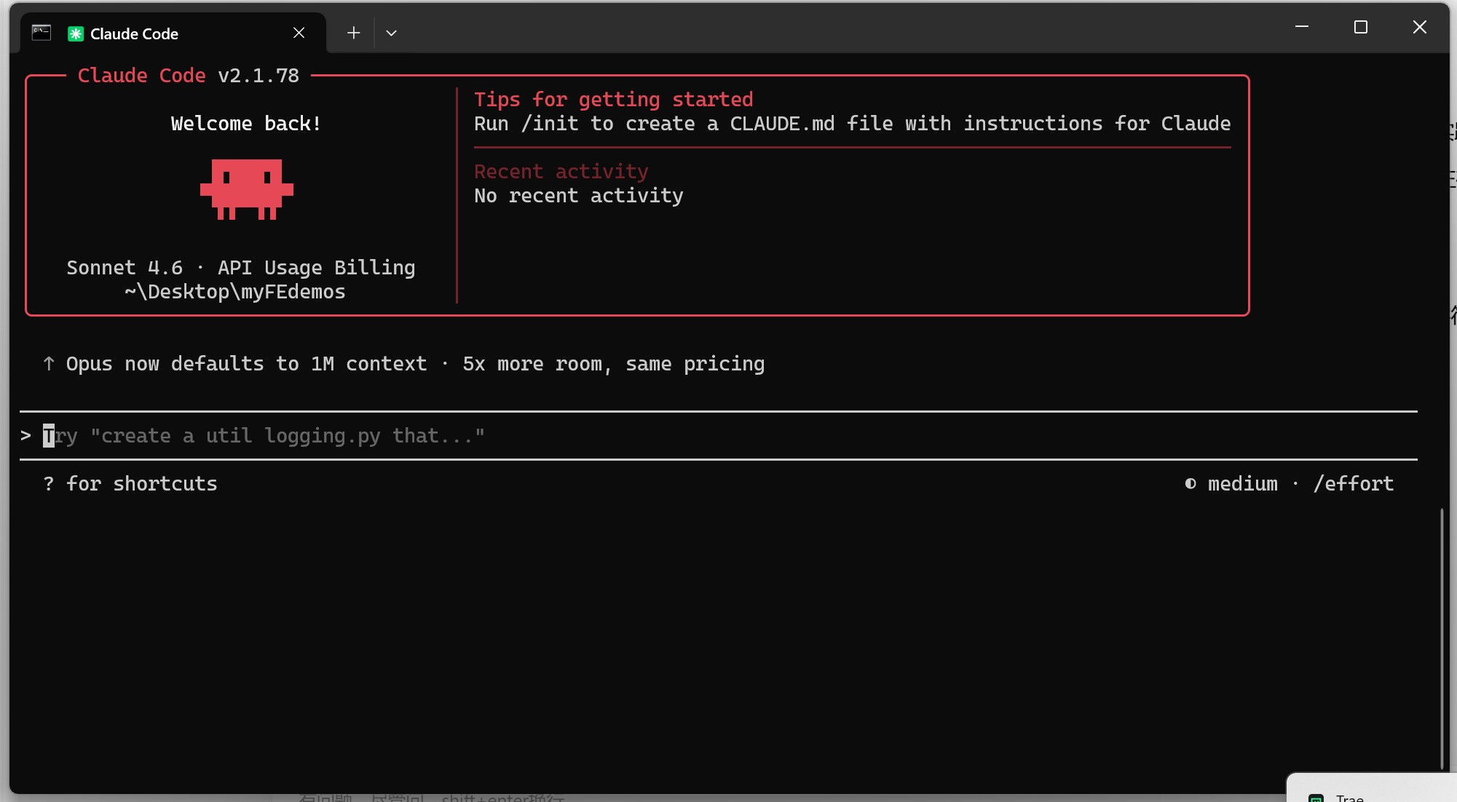
Task: Click the /effort command text
Action: coord(1353,484)
